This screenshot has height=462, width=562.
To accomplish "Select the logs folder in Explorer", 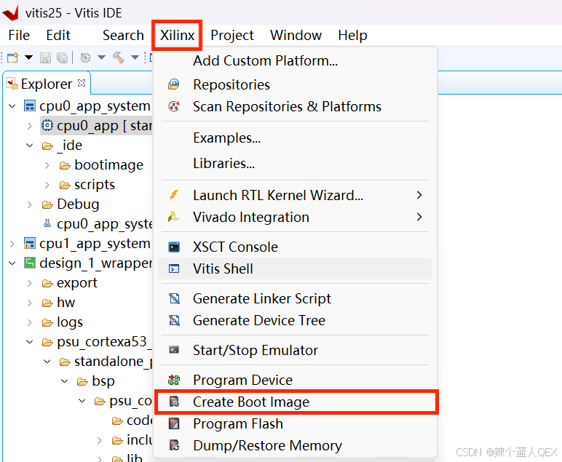I will 70,322.
